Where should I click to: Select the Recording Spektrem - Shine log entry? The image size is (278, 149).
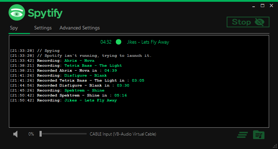(57, 90)
